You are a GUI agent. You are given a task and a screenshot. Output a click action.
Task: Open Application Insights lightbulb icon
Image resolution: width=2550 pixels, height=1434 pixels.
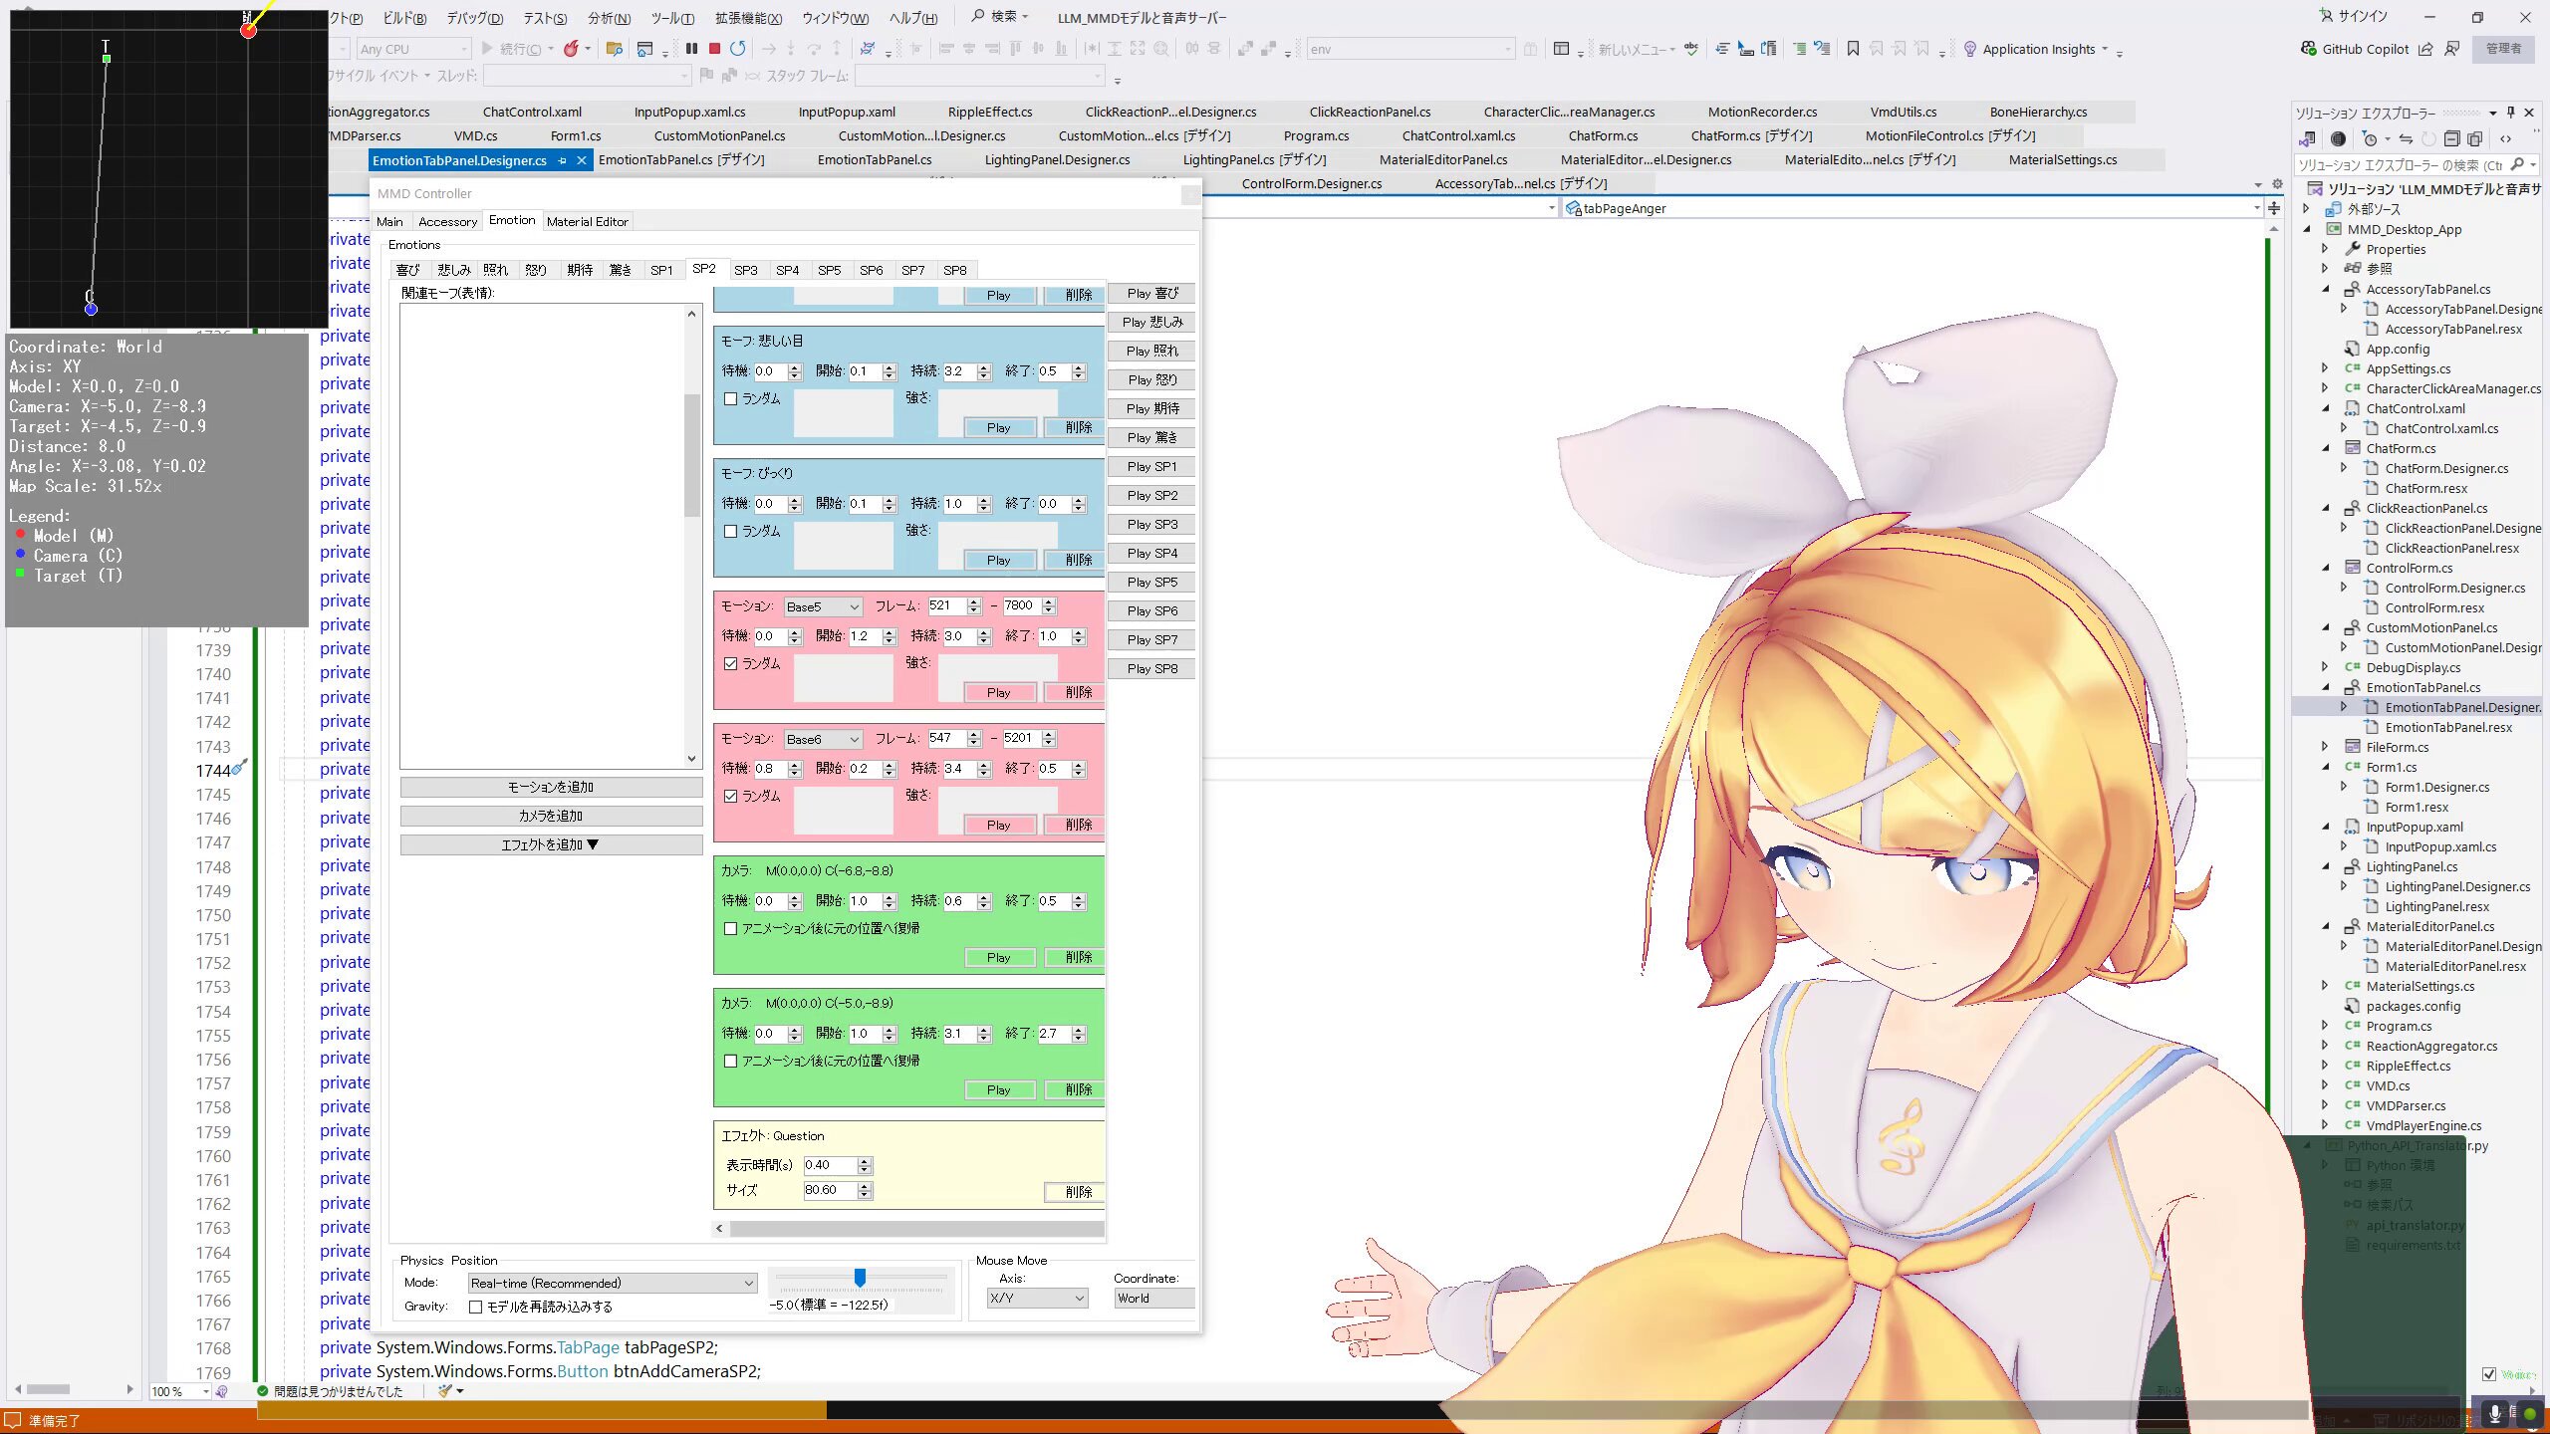click(1969, 49)
